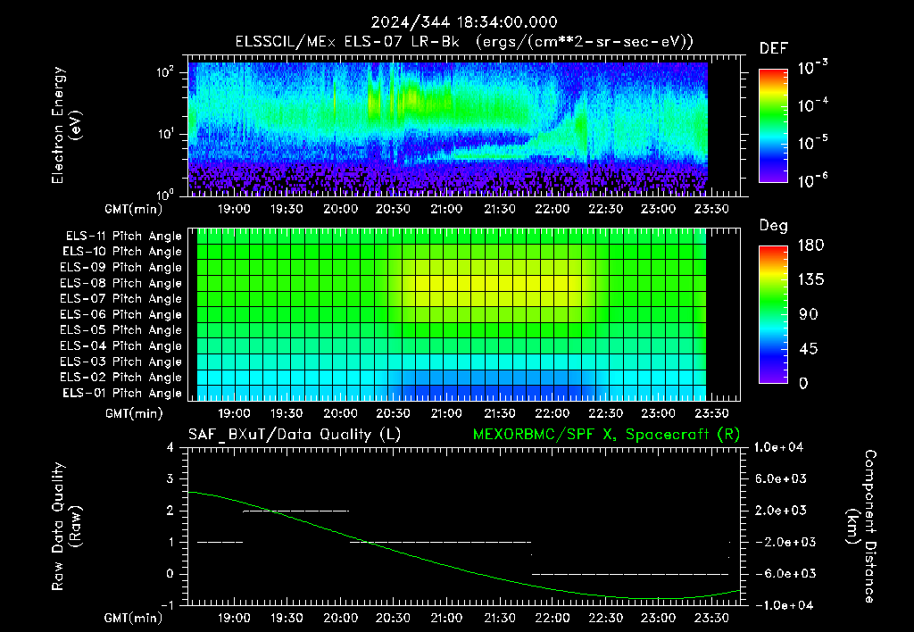Select the ELS-06 Pitch Angle row label

[x=120, y=314]
